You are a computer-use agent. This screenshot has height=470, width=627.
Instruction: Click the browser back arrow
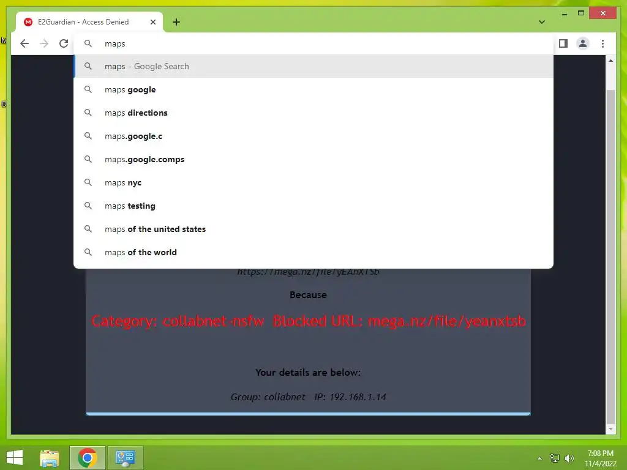tap(24, 43)
